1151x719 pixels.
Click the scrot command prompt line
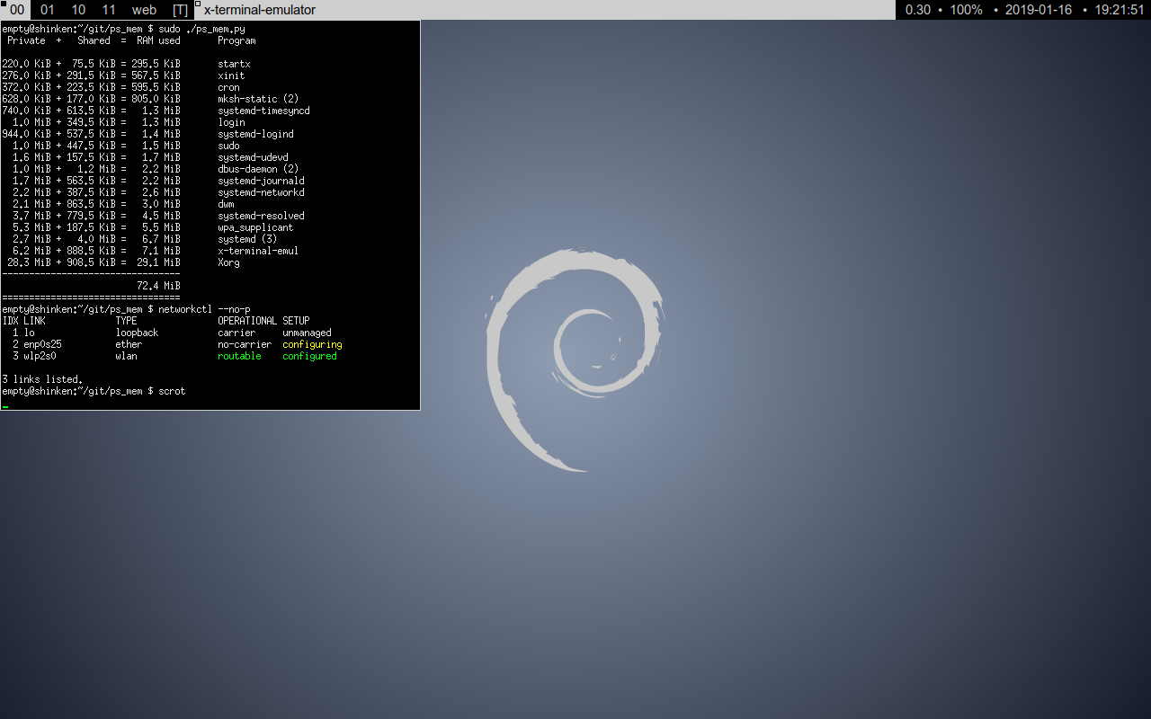(94, 391)
